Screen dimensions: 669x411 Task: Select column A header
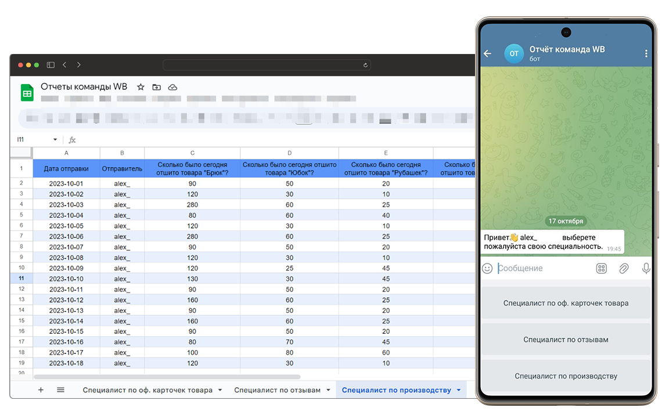(66, 153)
